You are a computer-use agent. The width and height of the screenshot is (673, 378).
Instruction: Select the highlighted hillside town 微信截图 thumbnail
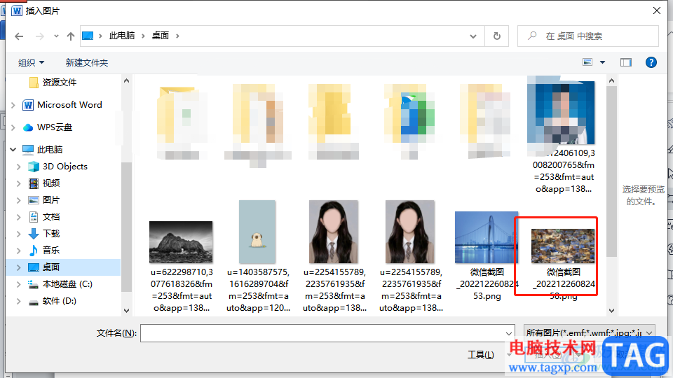coord(563,246)
